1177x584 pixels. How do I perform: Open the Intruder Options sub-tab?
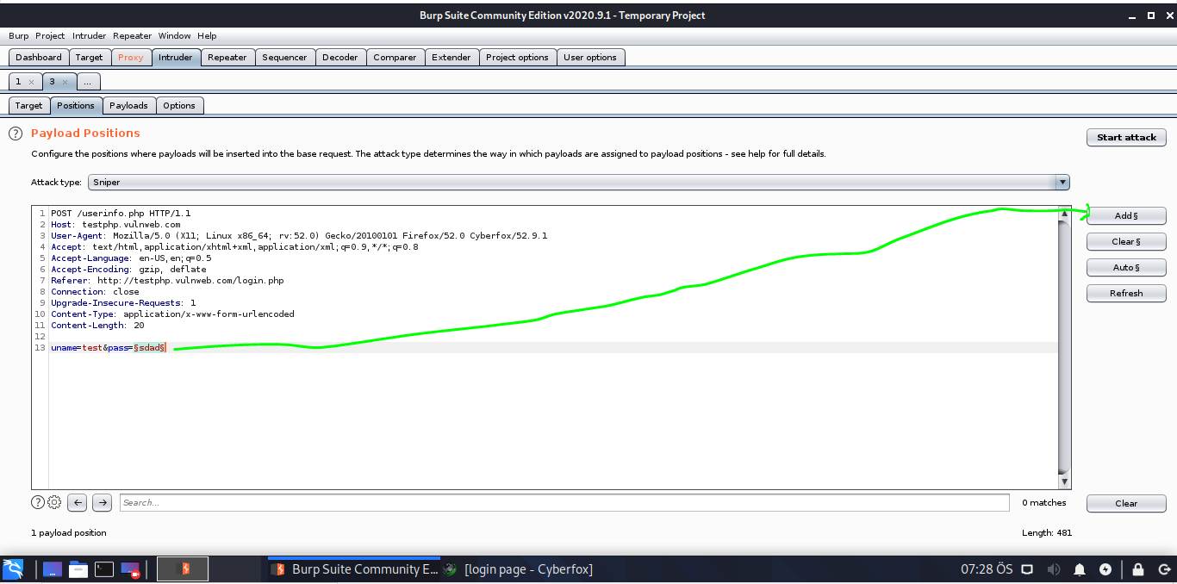click(x=179, y=106)
